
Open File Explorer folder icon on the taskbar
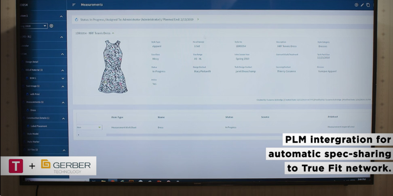[x=103, y=181]
